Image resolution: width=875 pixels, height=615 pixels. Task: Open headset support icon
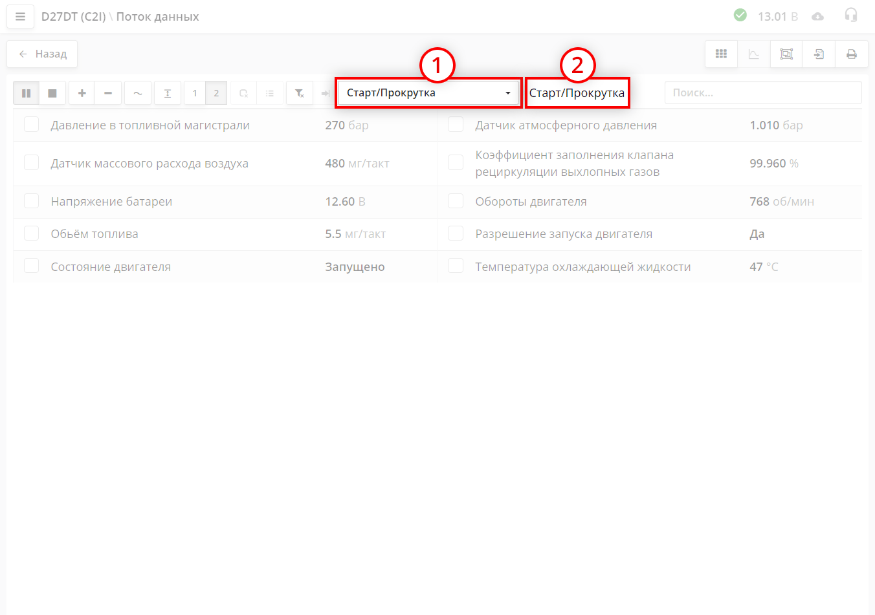coord(851,16)
